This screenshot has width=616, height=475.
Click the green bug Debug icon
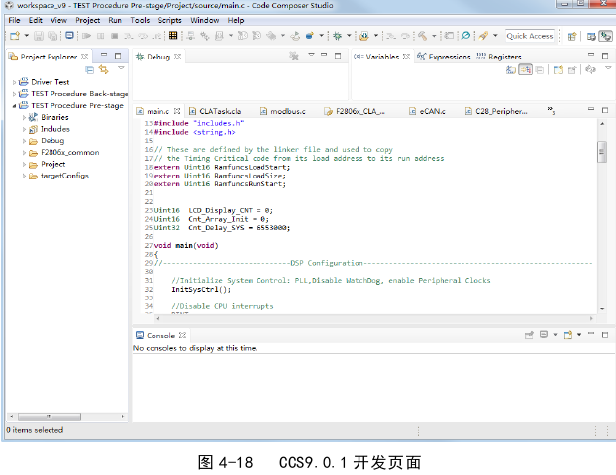(x=337, y=36)
